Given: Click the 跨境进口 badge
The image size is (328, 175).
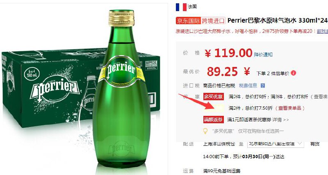Looking at the screenshot, I should pyautogui.click(x=213, y=21).
